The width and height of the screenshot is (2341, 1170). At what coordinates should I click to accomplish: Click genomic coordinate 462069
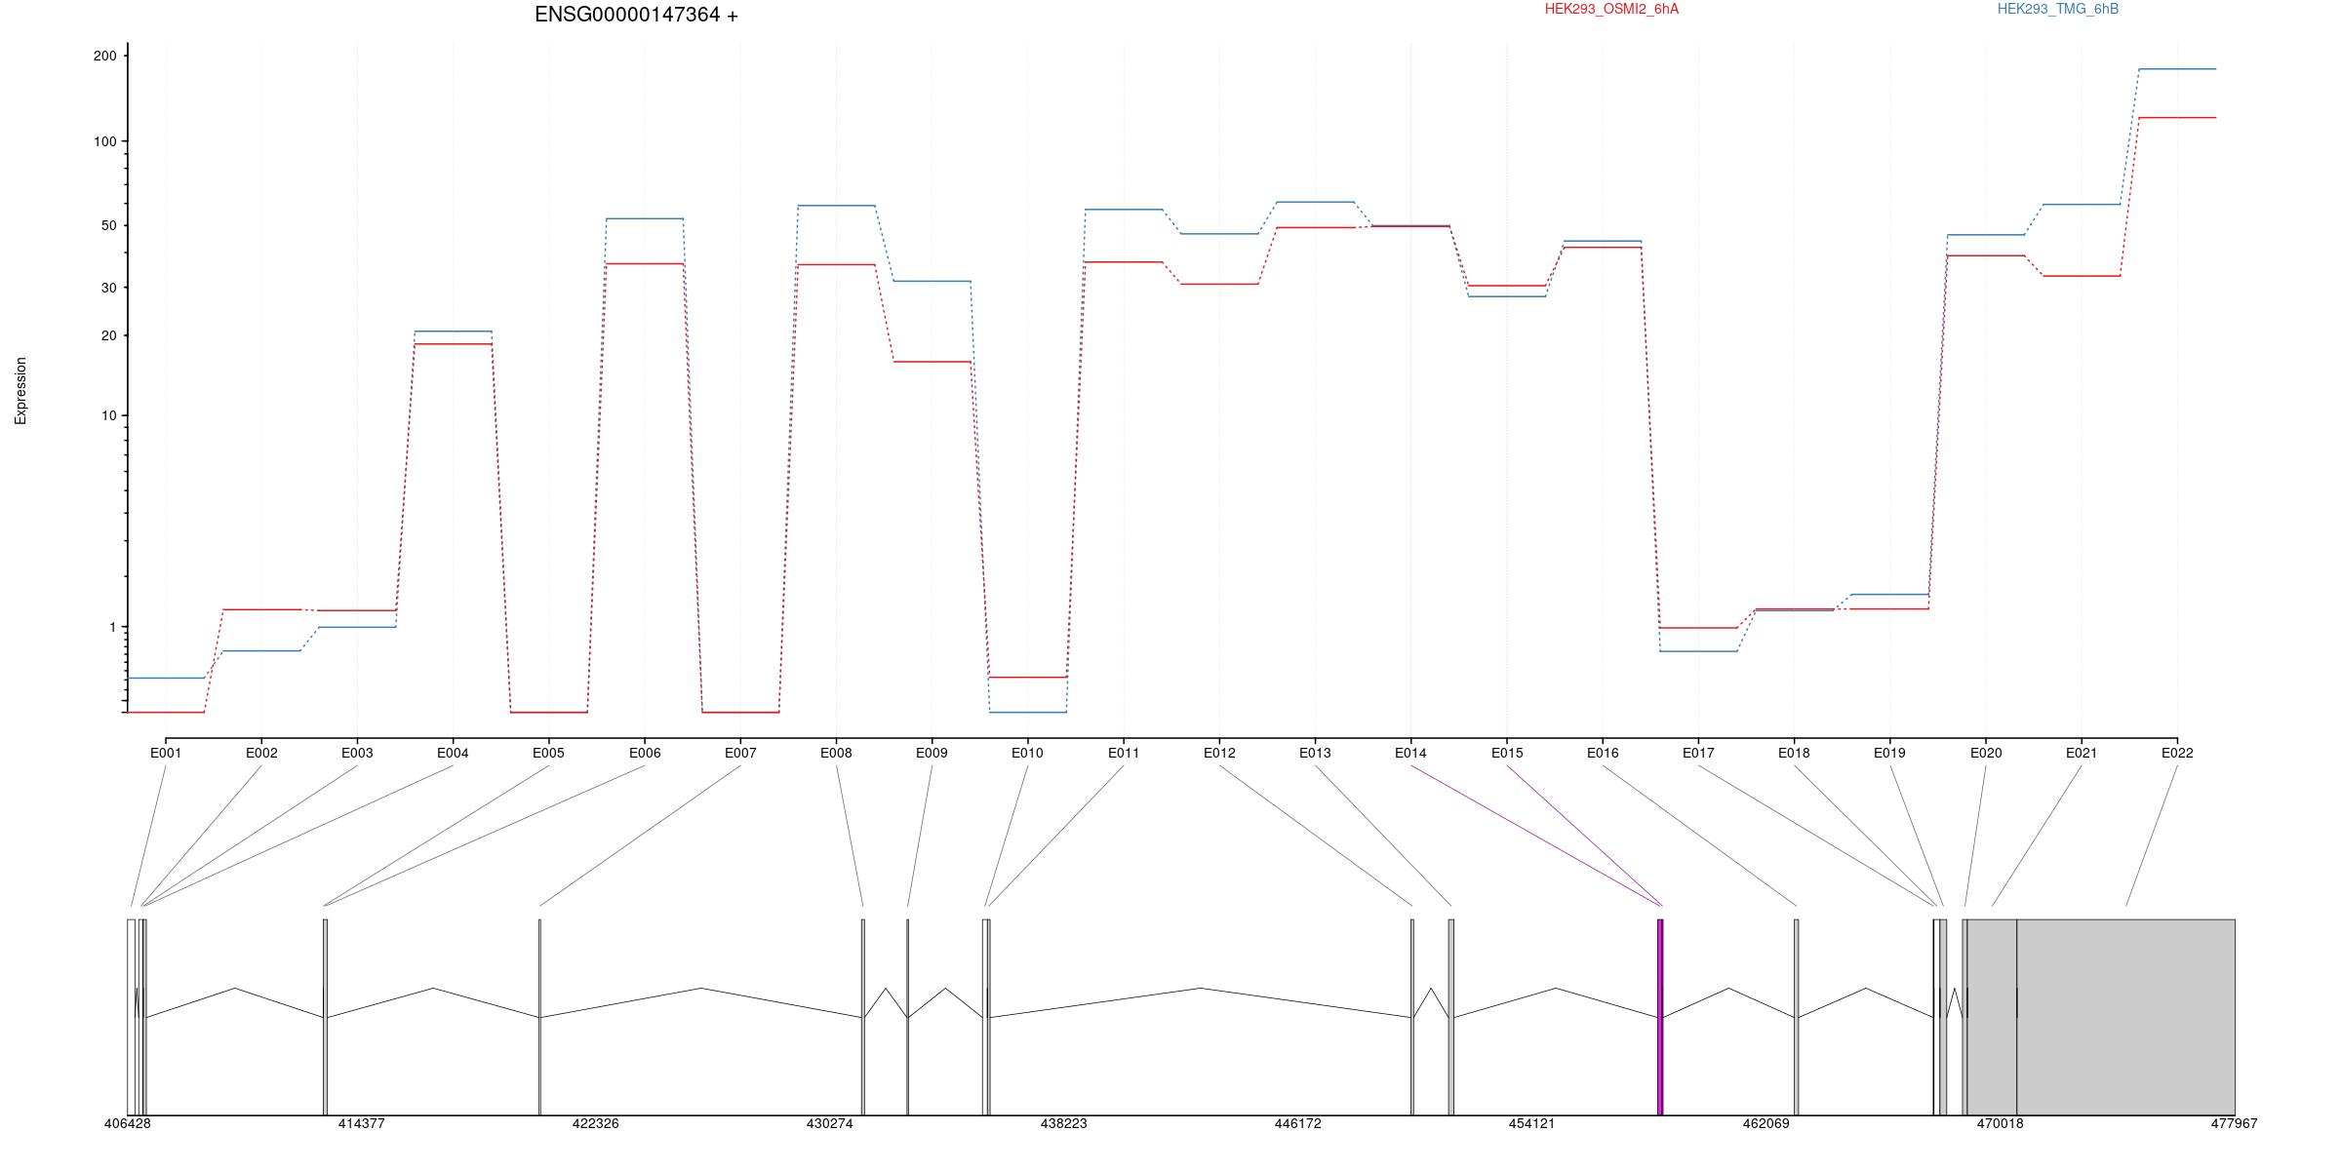(1766, 1123)
